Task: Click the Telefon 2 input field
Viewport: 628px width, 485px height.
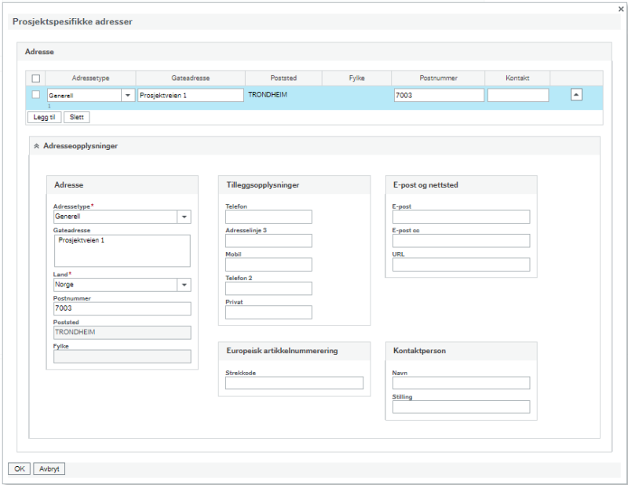Action: point(268,288)
